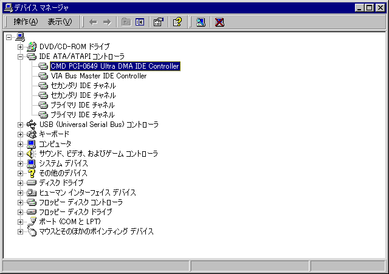Click the コンピュータ monitor icon
Viewport: 389px width, 274px height.
click(x=32, y=144)
